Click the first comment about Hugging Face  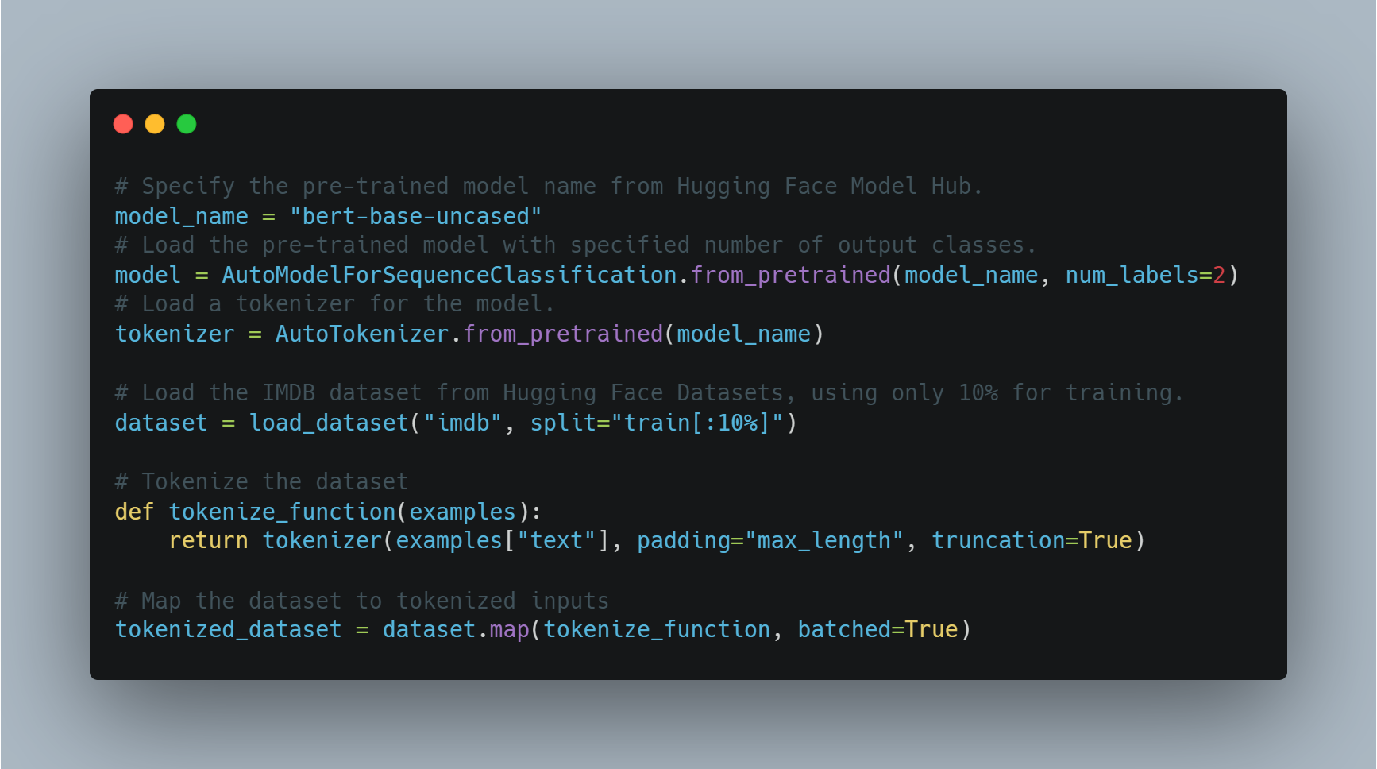click(549, 186)
